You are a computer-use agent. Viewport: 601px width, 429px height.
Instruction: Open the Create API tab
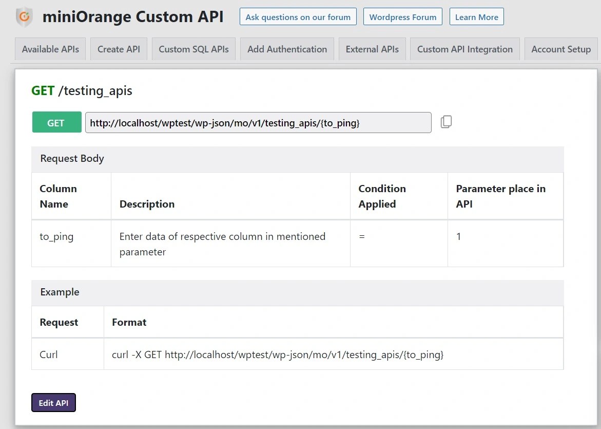click(x=119, y=49)
